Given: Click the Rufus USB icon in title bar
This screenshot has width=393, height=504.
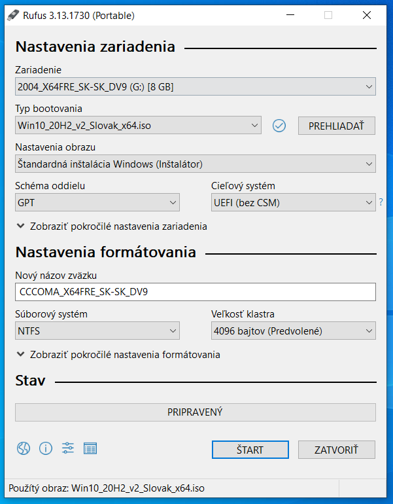Looking at the screenshot, I should [x=13, y=15].
